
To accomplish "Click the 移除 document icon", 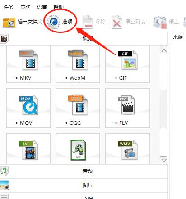I will 87,22.
